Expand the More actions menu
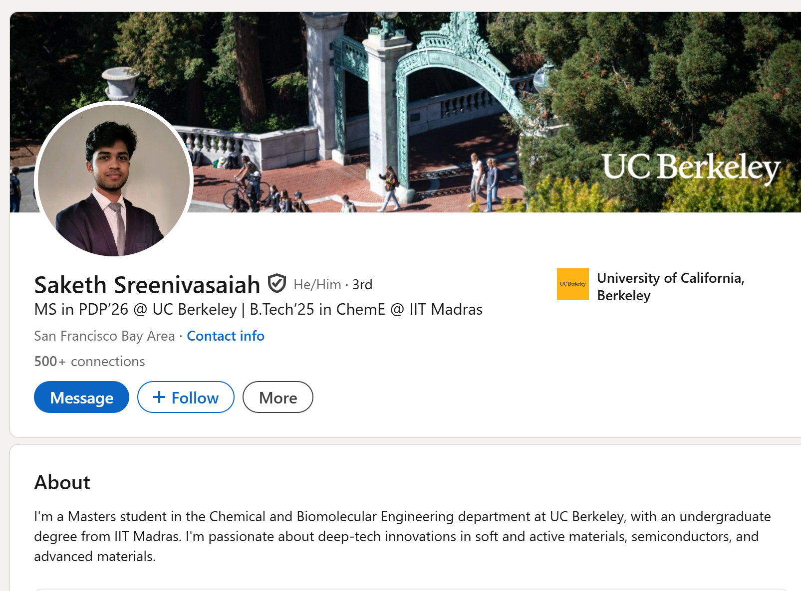This screenshot has height=591, width=801. point(277,397)
